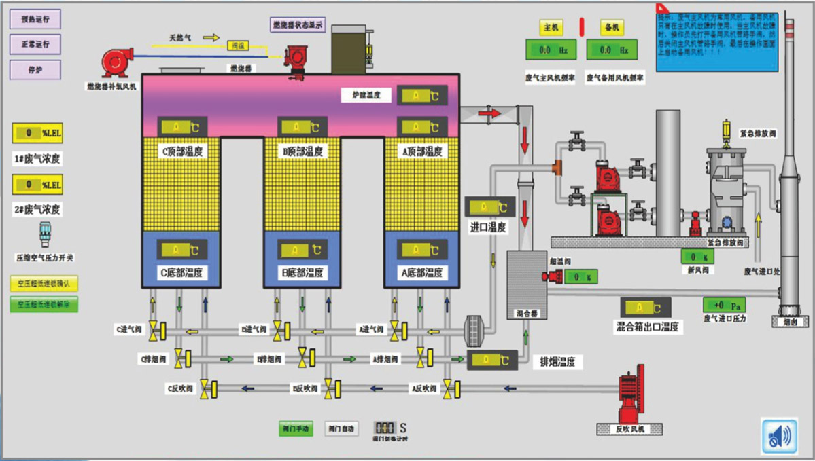
Task: Click the B底部温度 temperature readout
Action: pyautogui.click(x=304, y=250)
